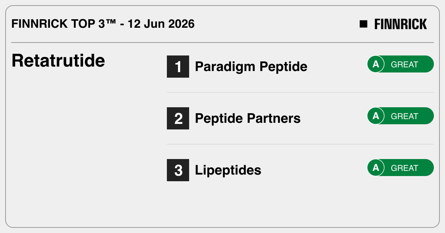Open the Paradigm Peptide vendor name
This screenshot has height=233, width=445.
pos(251,67)
